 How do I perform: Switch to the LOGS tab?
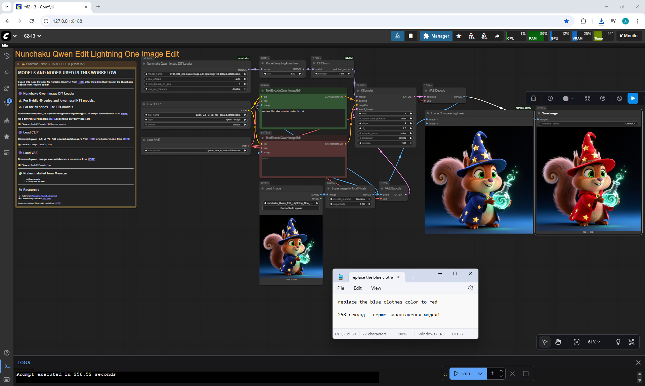click(24, 363)
